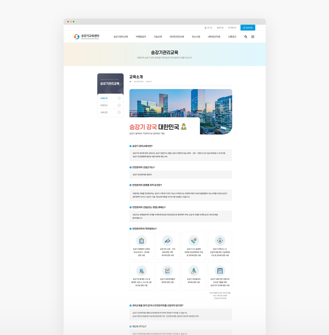Expand the 교육신청 sidebar arrow

pos(119,112)
